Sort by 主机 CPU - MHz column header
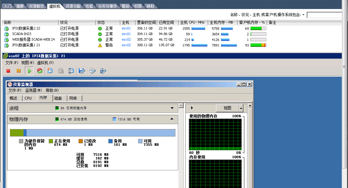Image resolution: width=348 pixels, height=188 pixels. 193,22
